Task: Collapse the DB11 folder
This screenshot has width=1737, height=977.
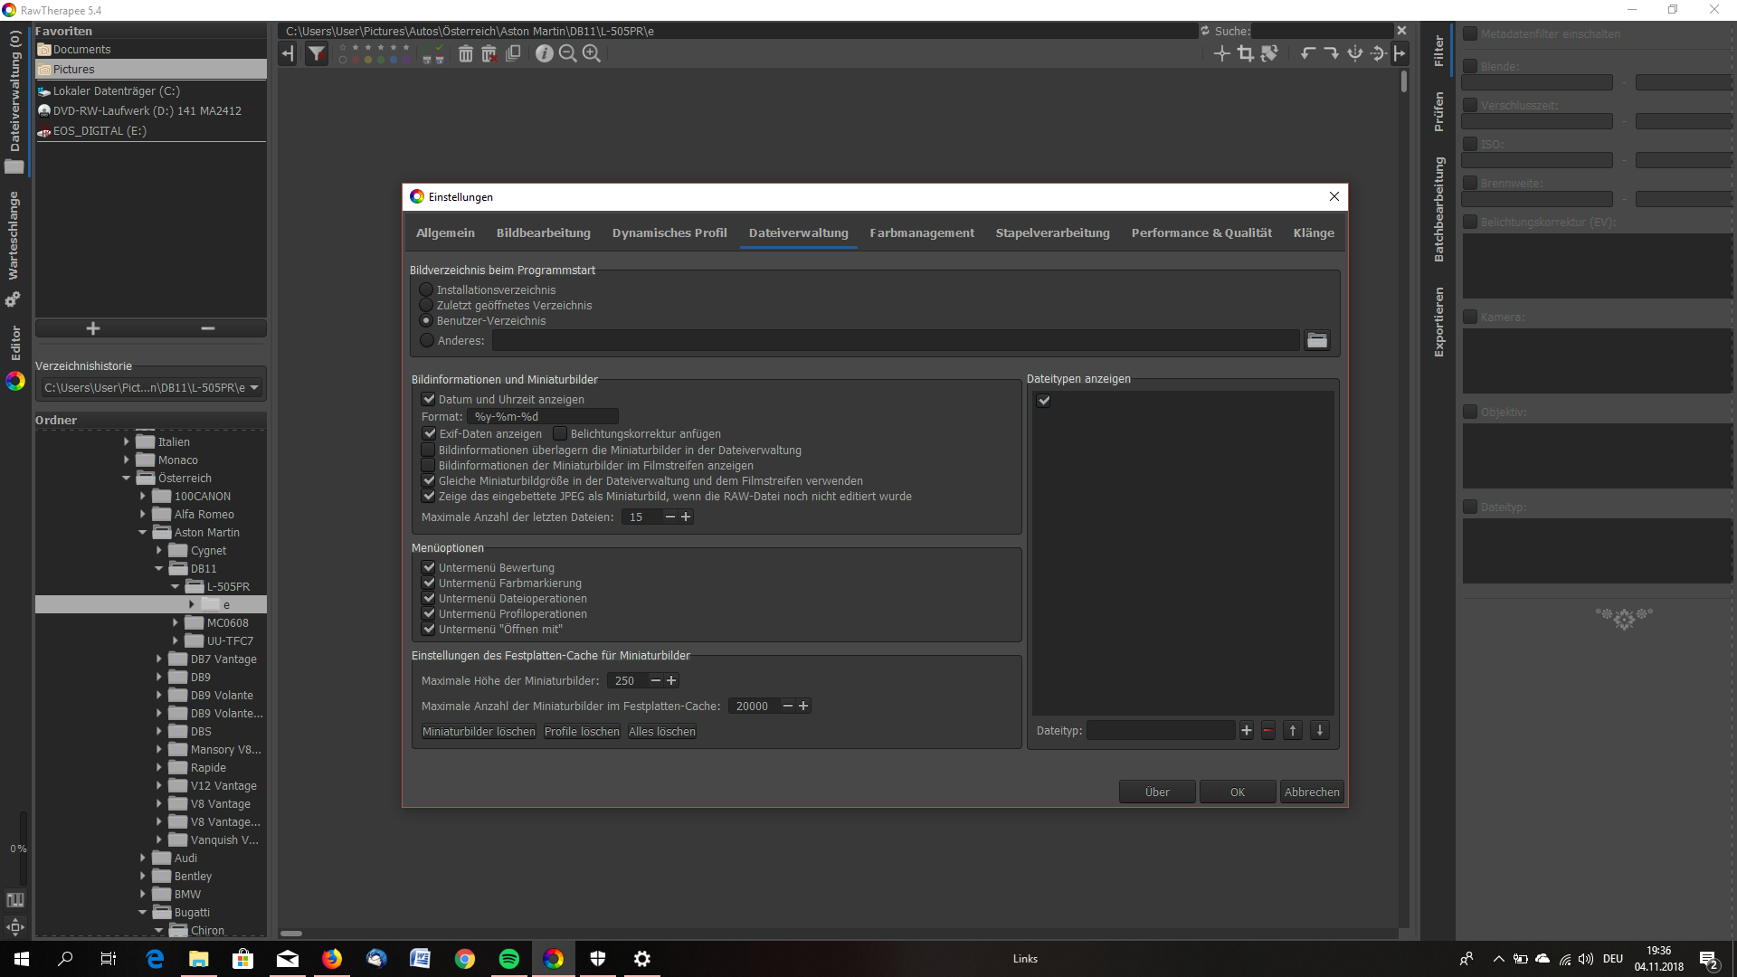Action: pos(159,568)
